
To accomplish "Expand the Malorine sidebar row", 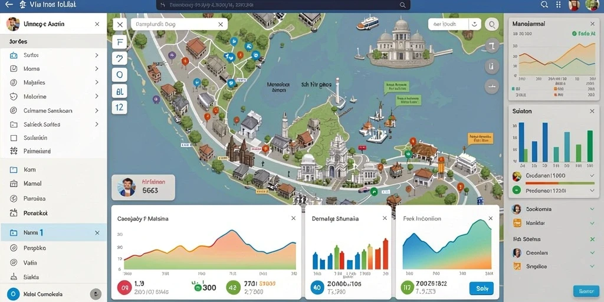I will pyautogui.click(x=97, y=96).
